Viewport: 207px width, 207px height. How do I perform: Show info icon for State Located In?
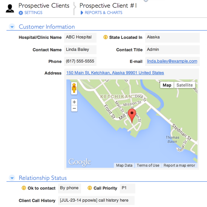tap(106, 37)
